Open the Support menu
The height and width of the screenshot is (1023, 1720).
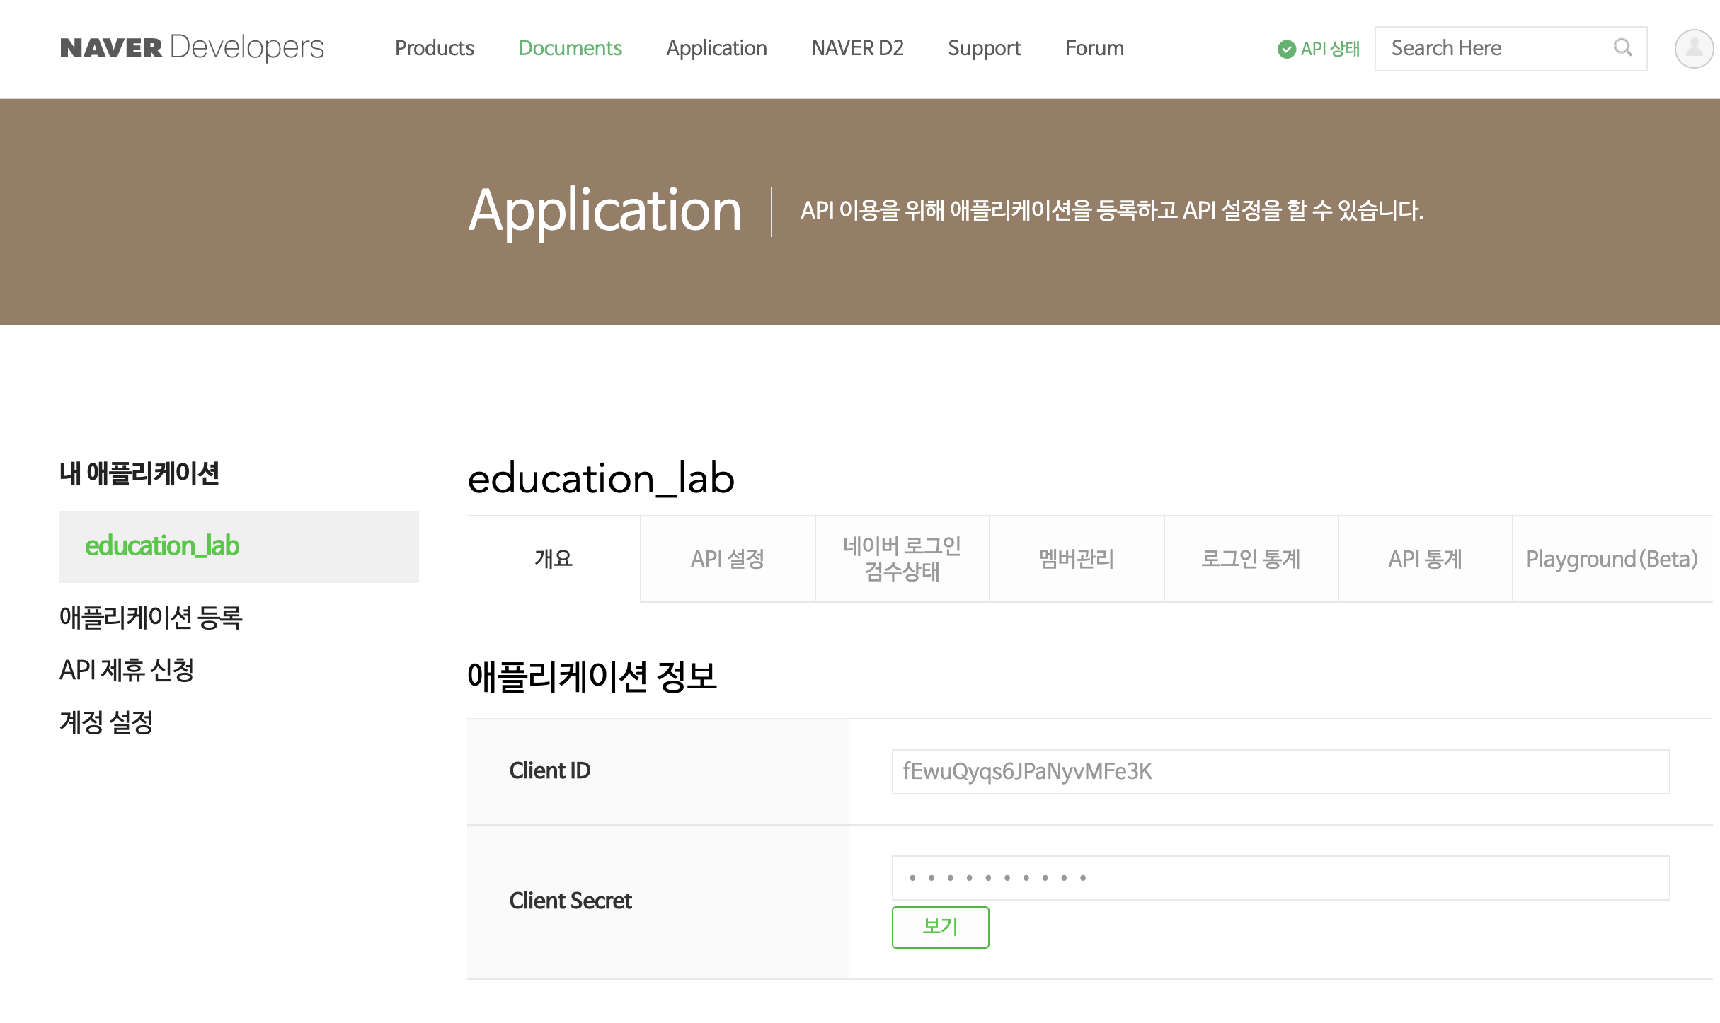[x=984, y=48]
